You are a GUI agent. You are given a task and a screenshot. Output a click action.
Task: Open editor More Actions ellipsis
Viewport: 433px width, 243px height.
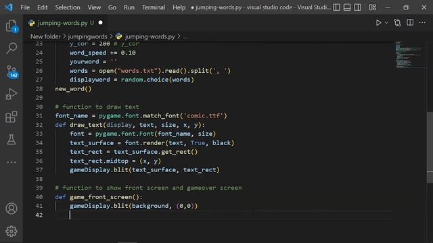coord(422,22)
